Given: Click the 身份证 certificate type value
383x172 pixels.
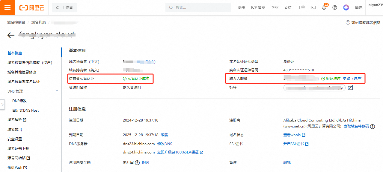Looking at the screenshot, I should click(x=289, y=62).
